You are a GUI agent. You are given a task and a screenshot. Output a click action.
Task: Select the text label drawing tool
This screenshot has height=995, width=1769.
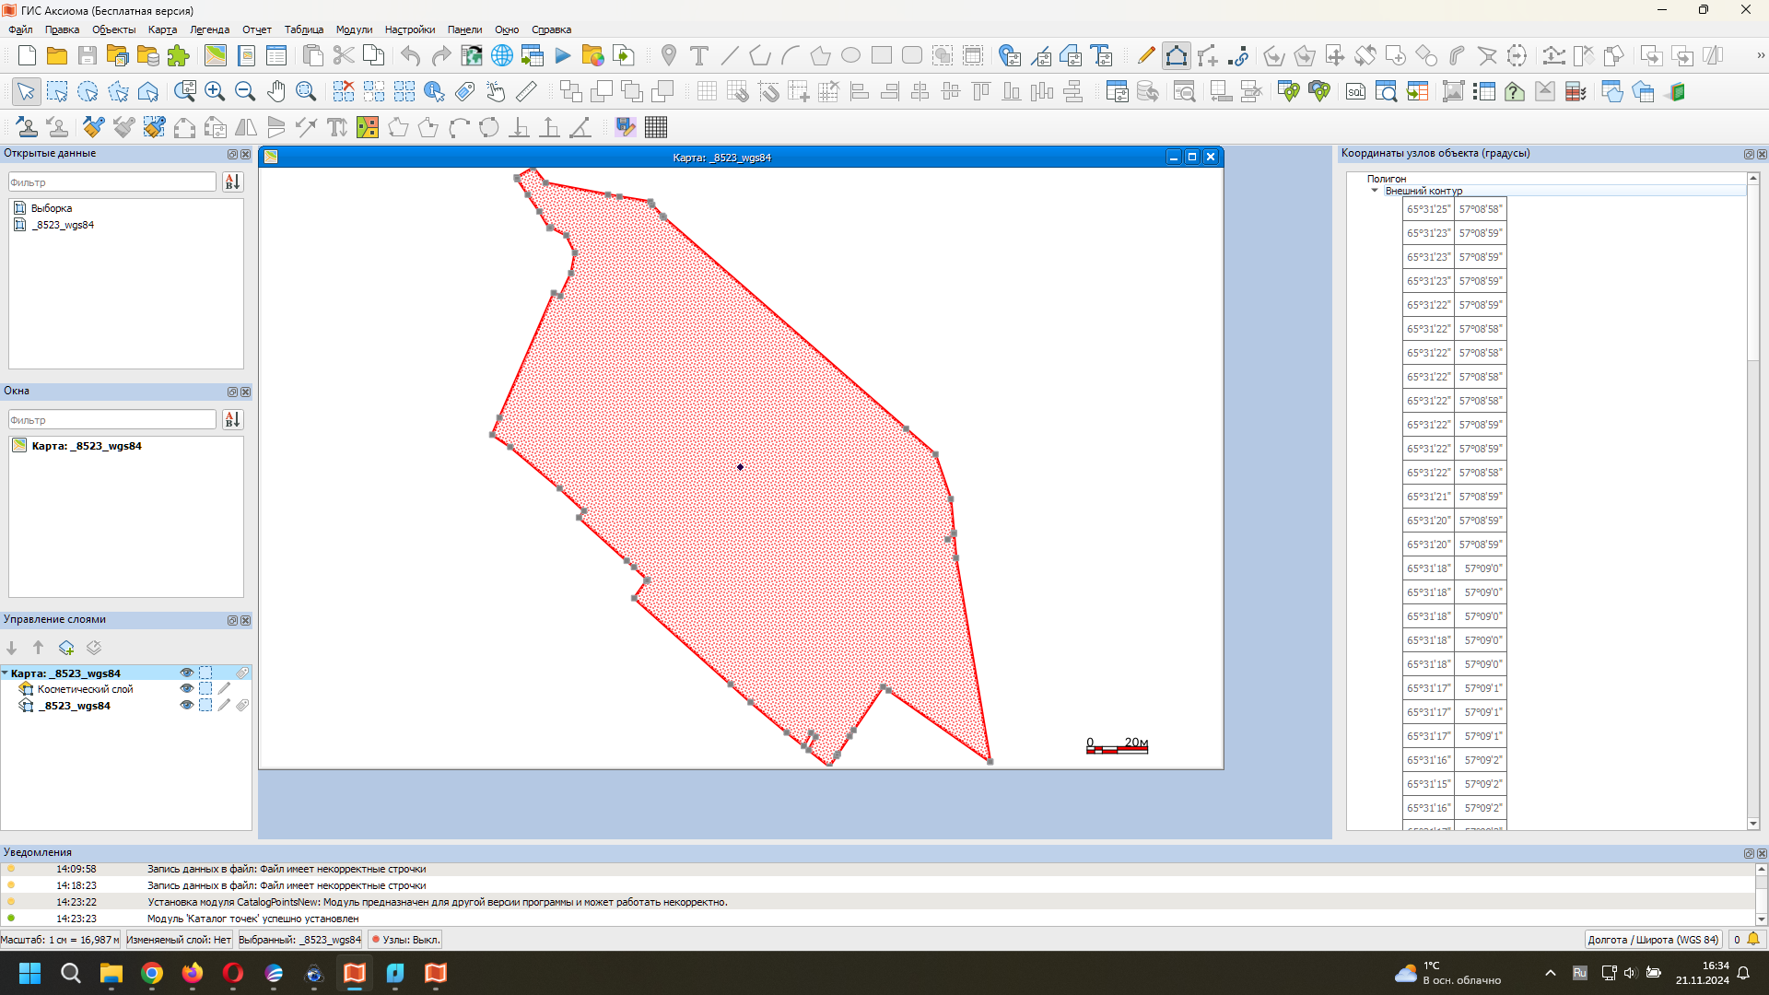699,55
